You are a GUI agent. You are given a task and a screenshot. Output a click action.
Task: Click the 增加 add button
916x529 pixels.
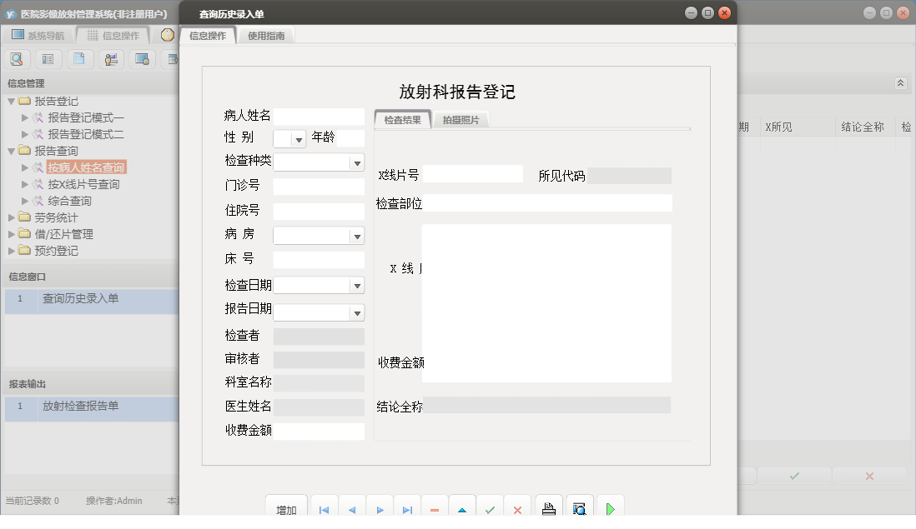coord(286,507)
